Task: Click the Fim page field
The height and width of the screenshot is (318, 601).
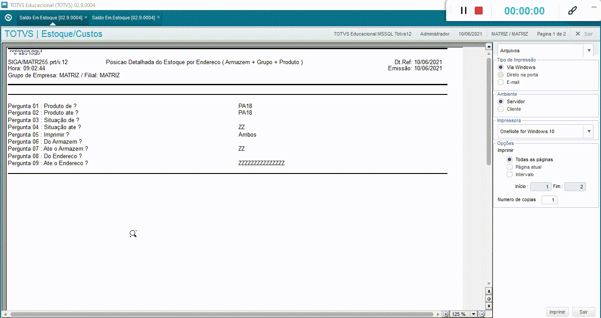Action: 575,187
